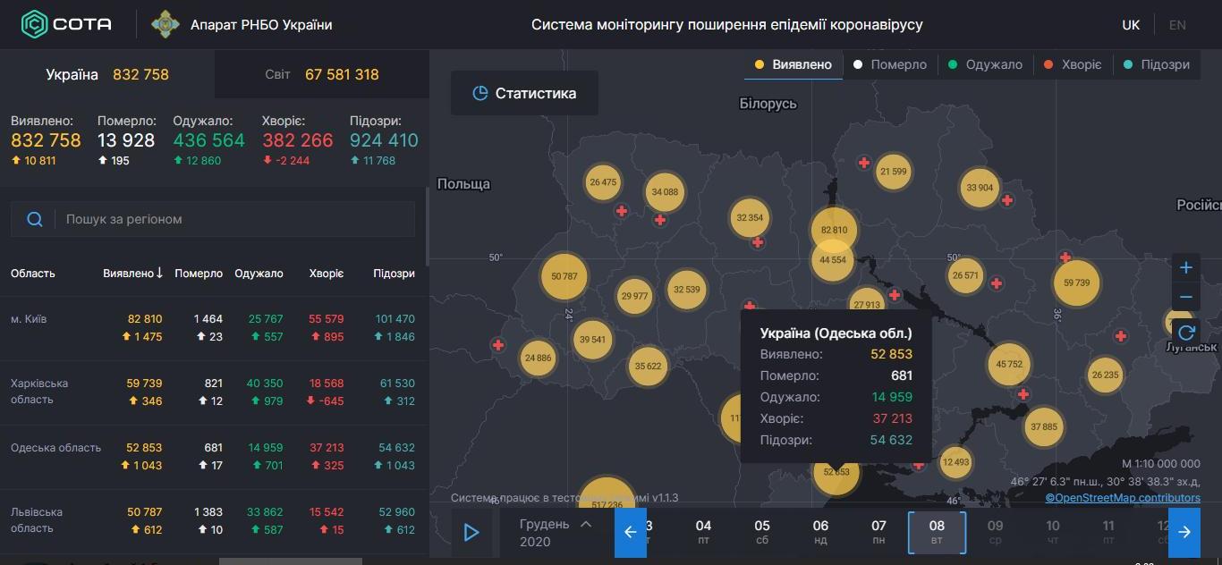
Task: Click the 21 599 map bubble
Action: [x=893, y=172]
